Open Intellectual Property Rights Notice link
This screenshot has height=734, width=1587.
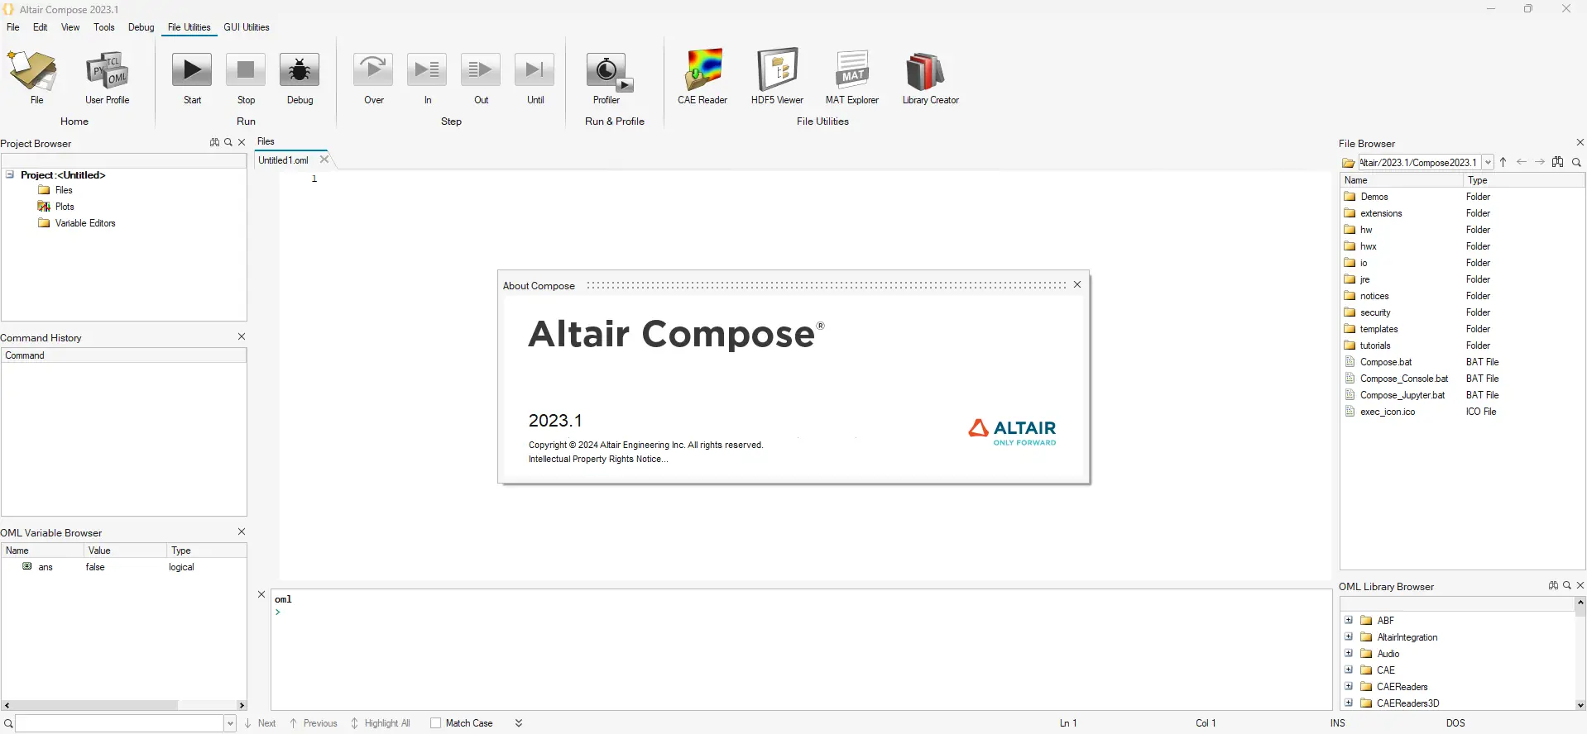[598, 459]
